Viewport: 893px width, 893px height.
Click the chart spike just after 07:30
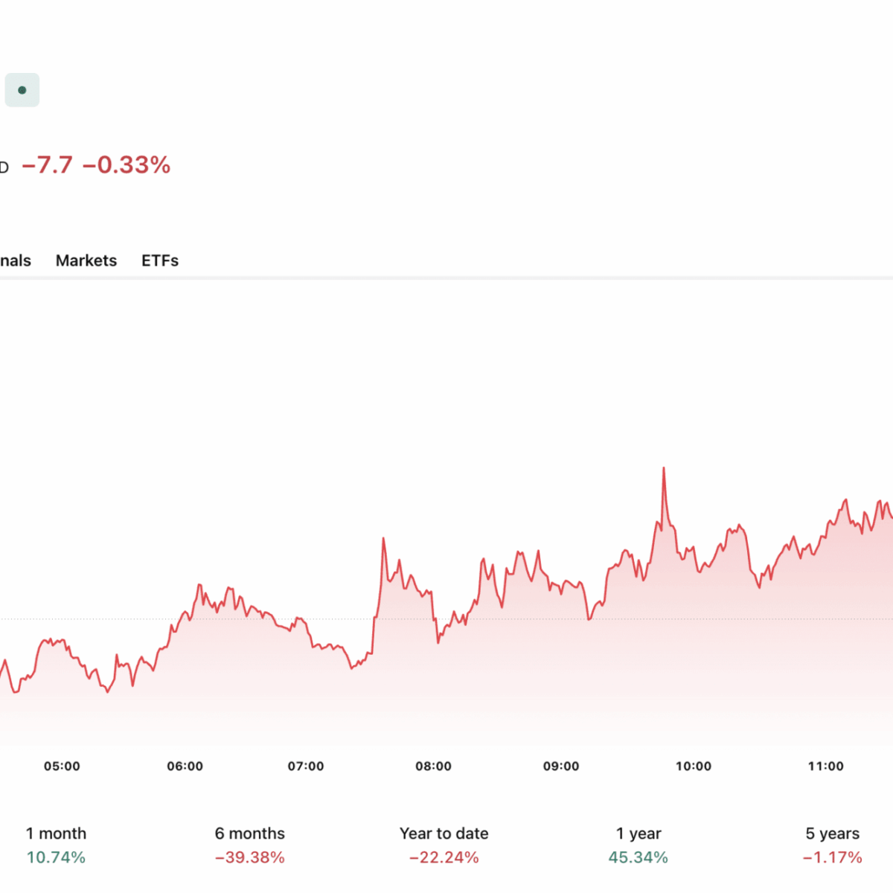pos(383,539)
